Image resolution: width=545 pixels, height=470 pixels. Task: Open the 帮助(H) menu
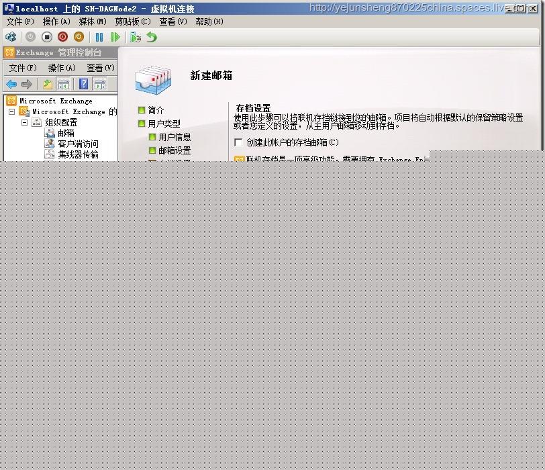[209, 21]
